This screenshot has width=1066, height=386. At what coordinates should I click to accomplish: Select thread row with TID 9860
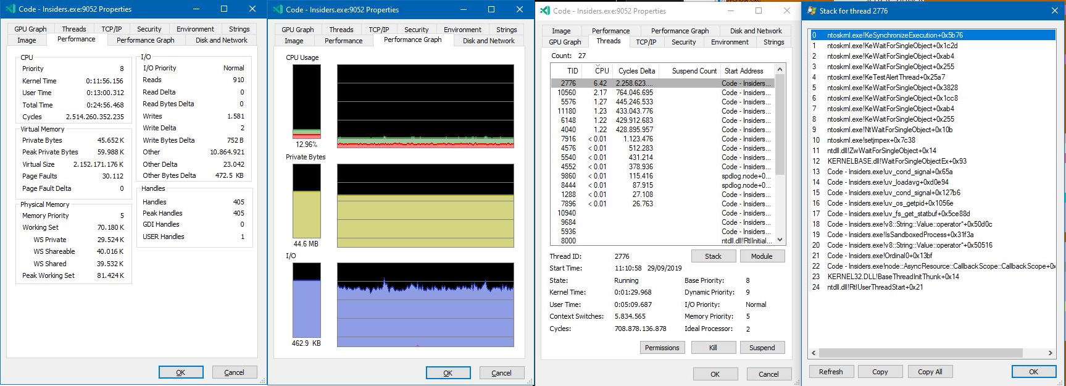tap(662, 176)
